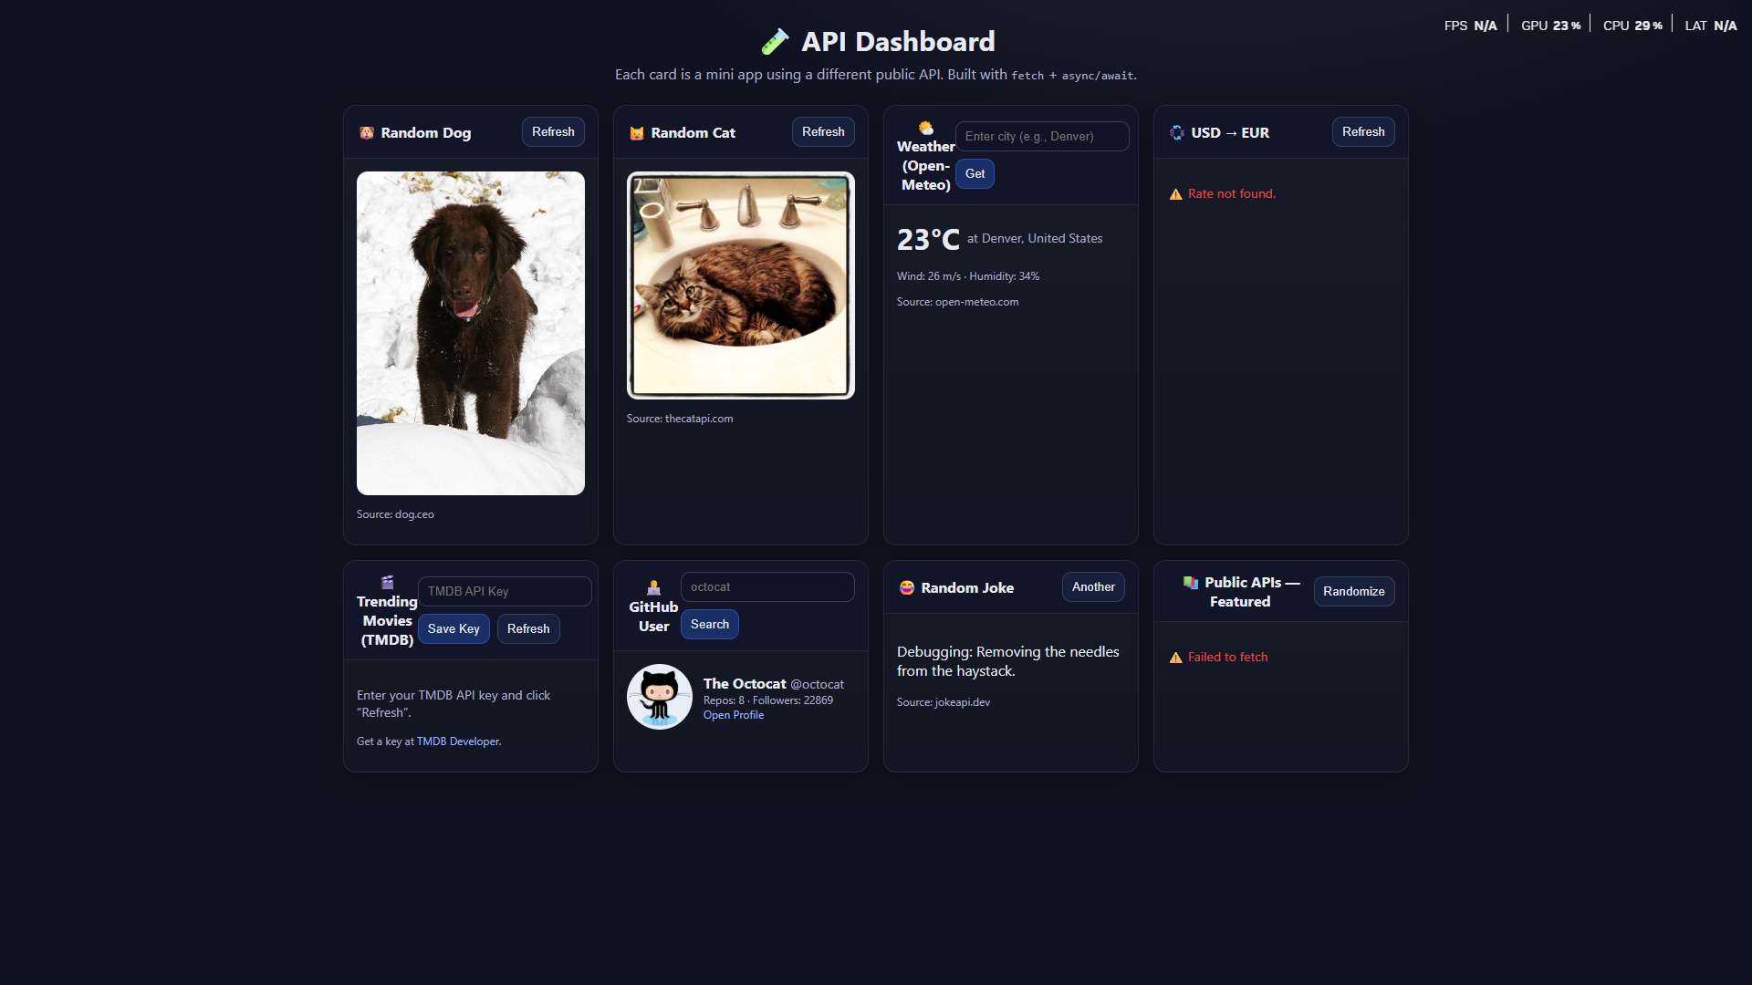This screenshot has height=985, width=1752.
Task: Click the Public APIs Featured icon
Action: pyautogui.click(x=1191, y=582)
